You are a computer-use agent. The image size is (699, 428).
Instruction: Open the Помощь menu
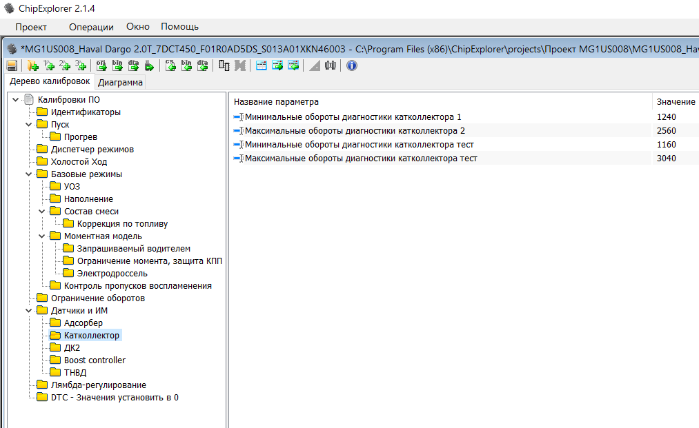[179, 27]
